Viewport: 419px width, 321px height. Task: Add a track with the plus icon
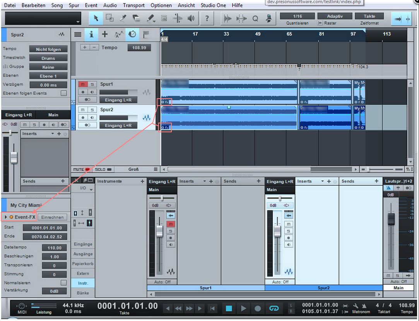click(105, 34)
